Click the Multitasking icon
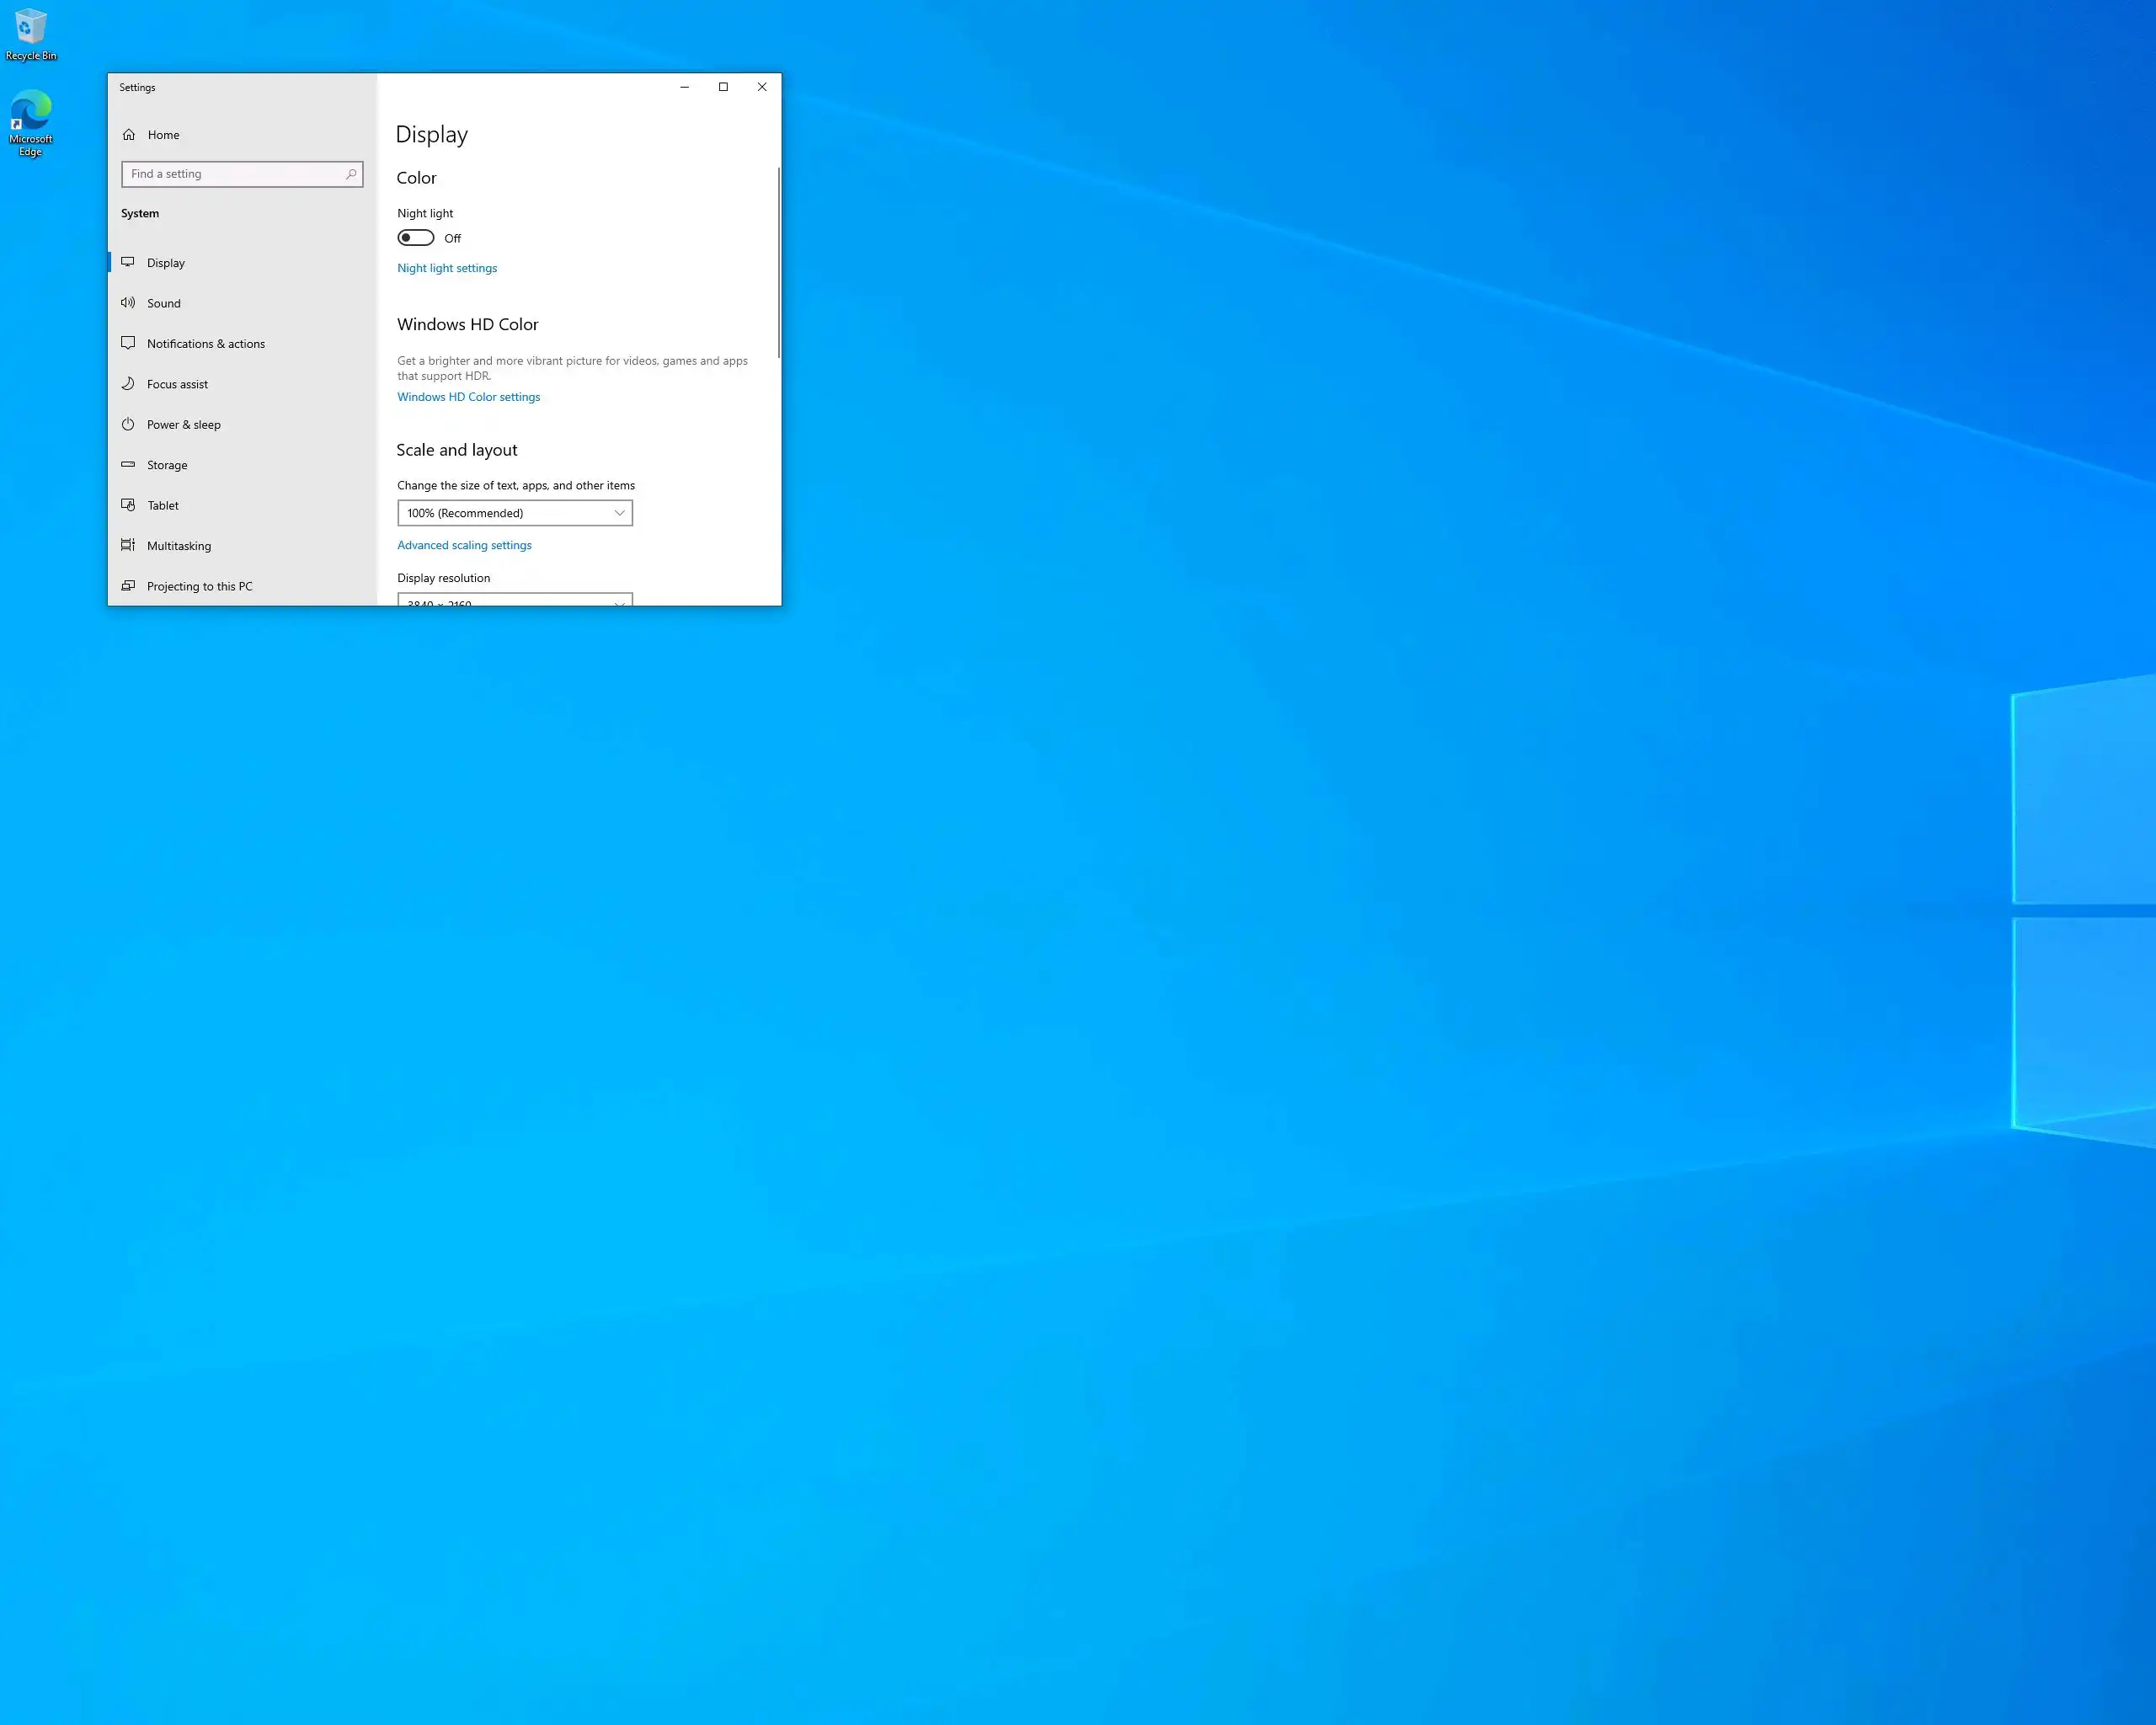 tap(128, 545)
